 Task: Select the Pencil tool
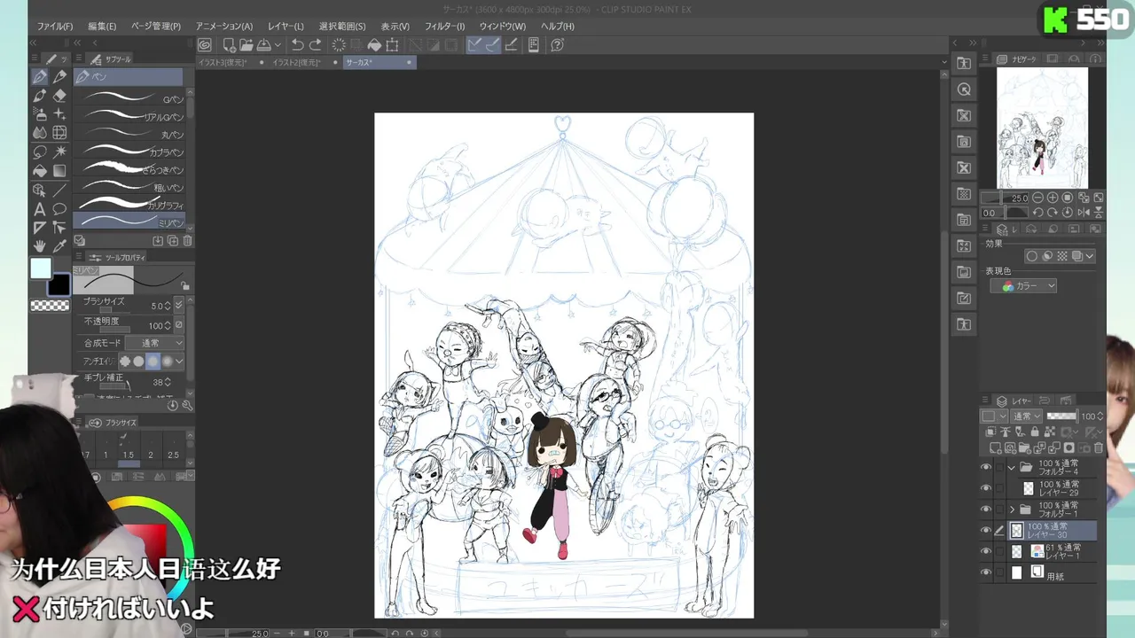click(x=59, y=77)
